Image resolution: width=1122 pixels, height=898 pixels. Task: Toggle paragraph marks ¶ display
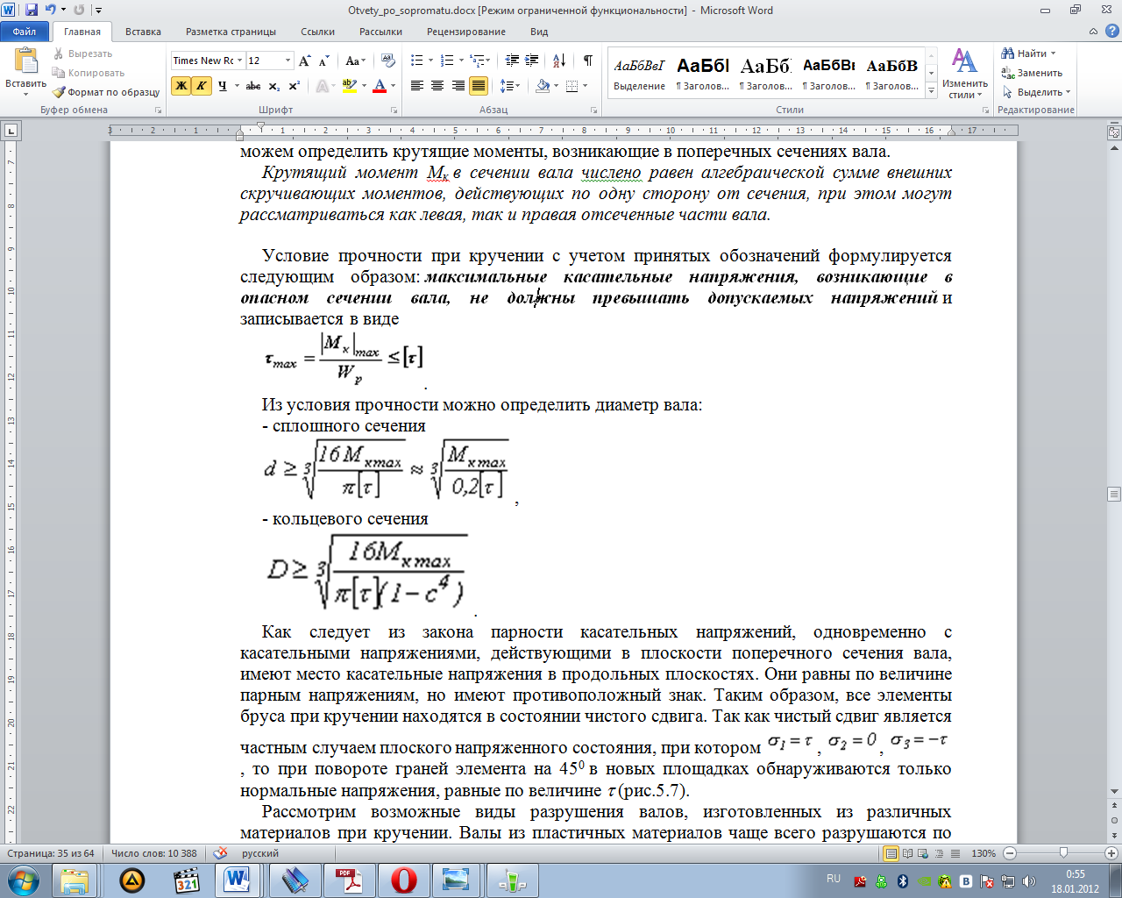click(x=587, y=61)
